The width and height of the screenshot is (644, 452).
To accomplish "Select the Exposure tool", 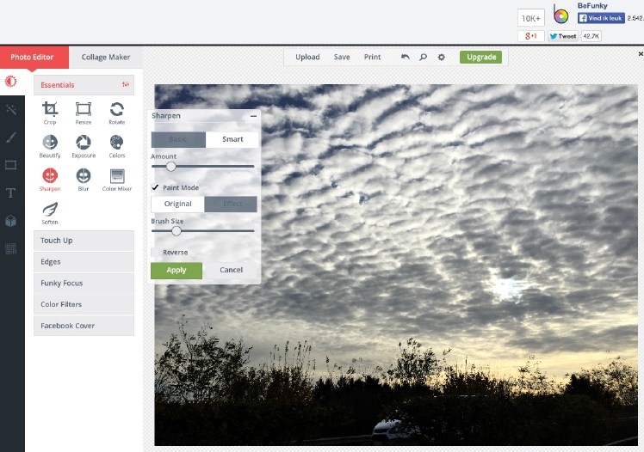I will click(84, 146).
